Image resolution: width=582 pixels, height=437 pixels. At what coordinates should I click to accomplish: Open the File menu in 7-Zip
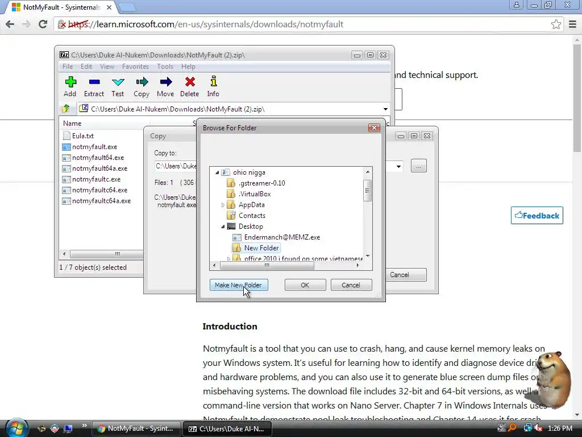pyautogui.click(x=68, y=67)
